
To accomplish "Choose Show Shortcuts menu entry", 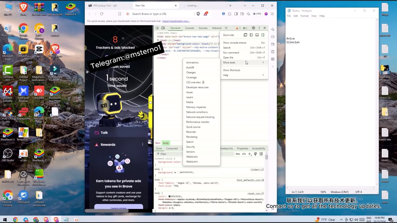I will 244,70.
